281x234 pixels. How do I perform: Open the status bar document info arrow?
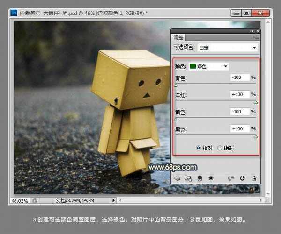pyautogui.click(x=113, y=200)
